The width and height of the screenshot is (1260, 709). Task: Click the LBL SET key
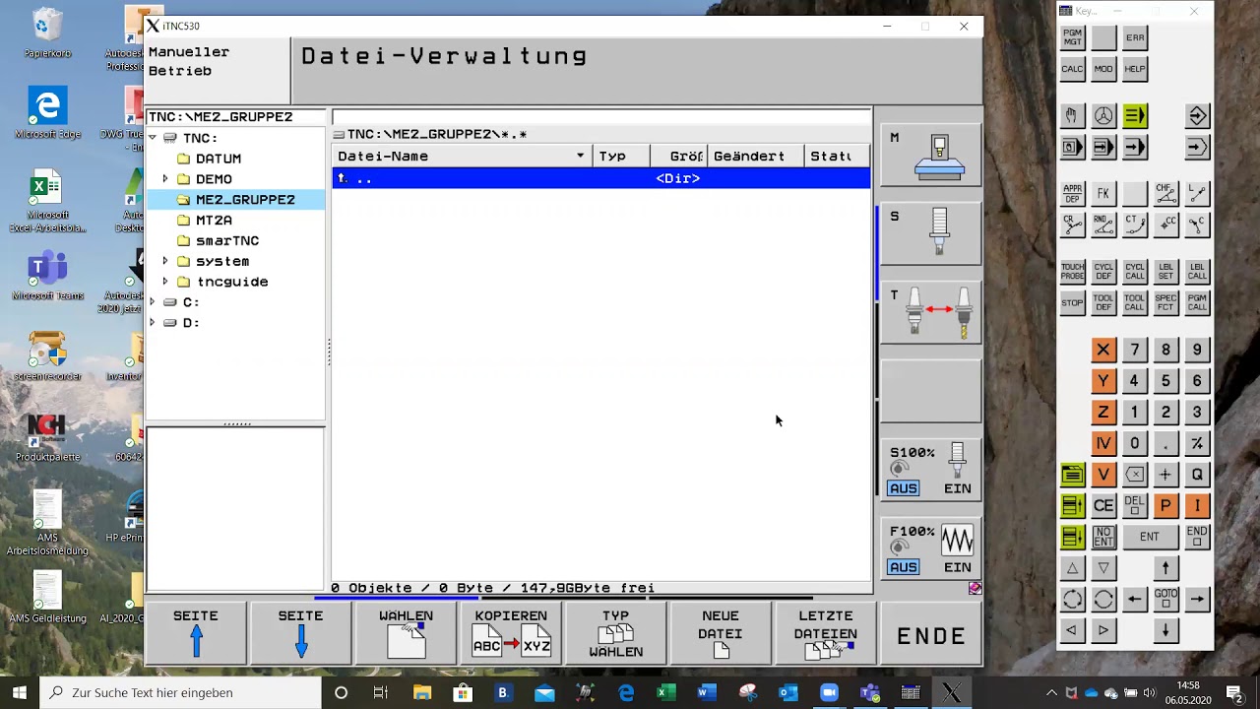[1165, 272]
